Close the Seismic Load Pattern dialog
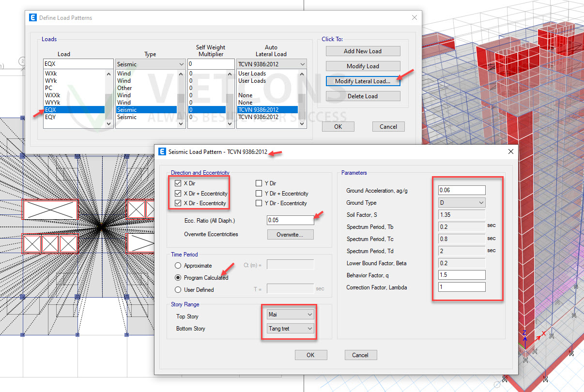Image resolution: width=584 pixels, height=392 pixels. [x=510, y=152]
